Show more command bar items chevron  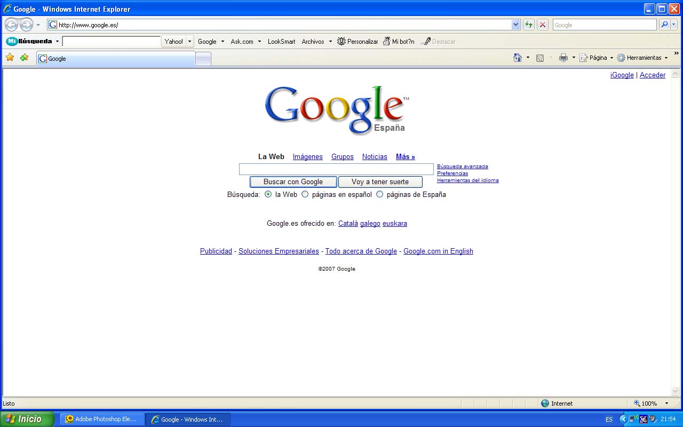pos(677,53)
